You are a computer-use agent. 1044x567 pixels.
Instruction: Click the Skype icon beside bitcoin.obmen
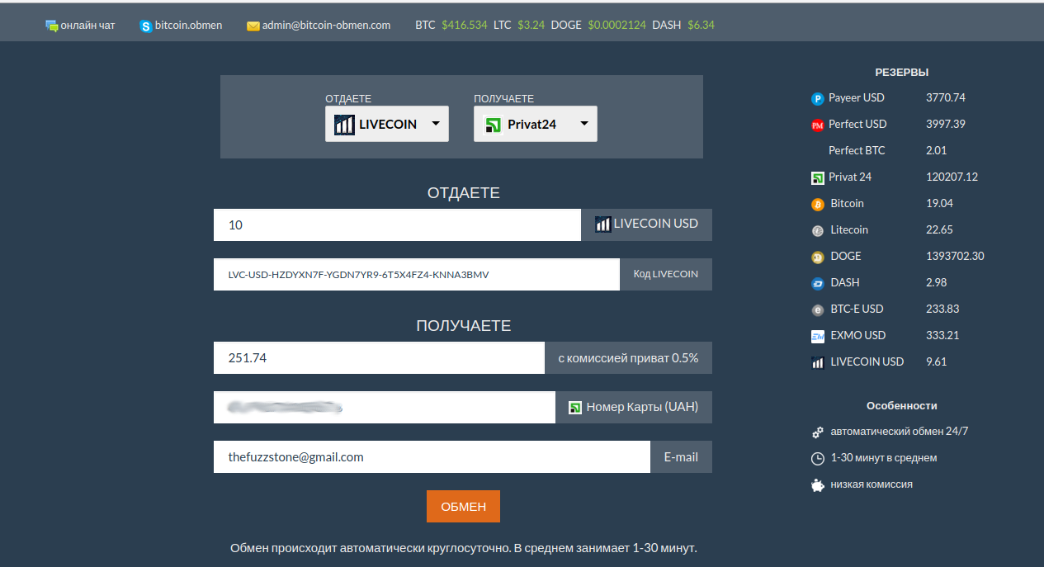pyautogui.click(x=146, y=26)
